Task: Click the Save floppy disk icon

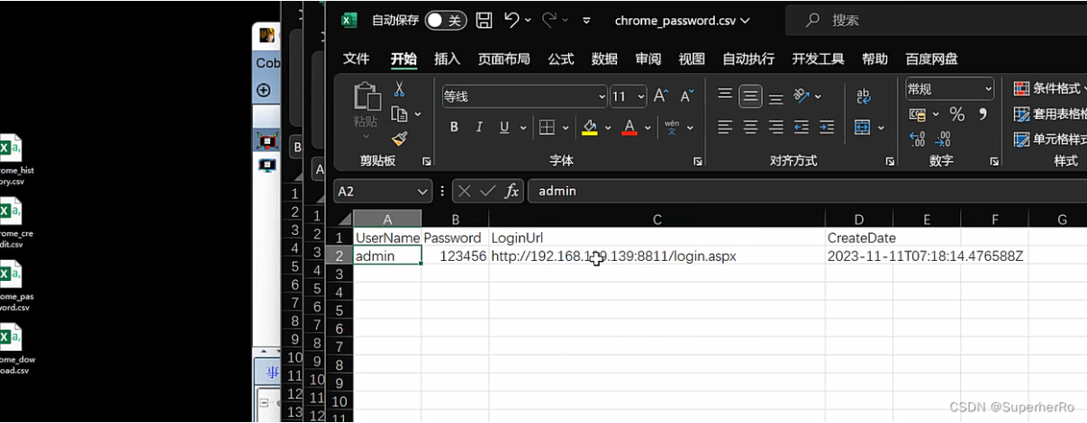Action: coord(485,20)
